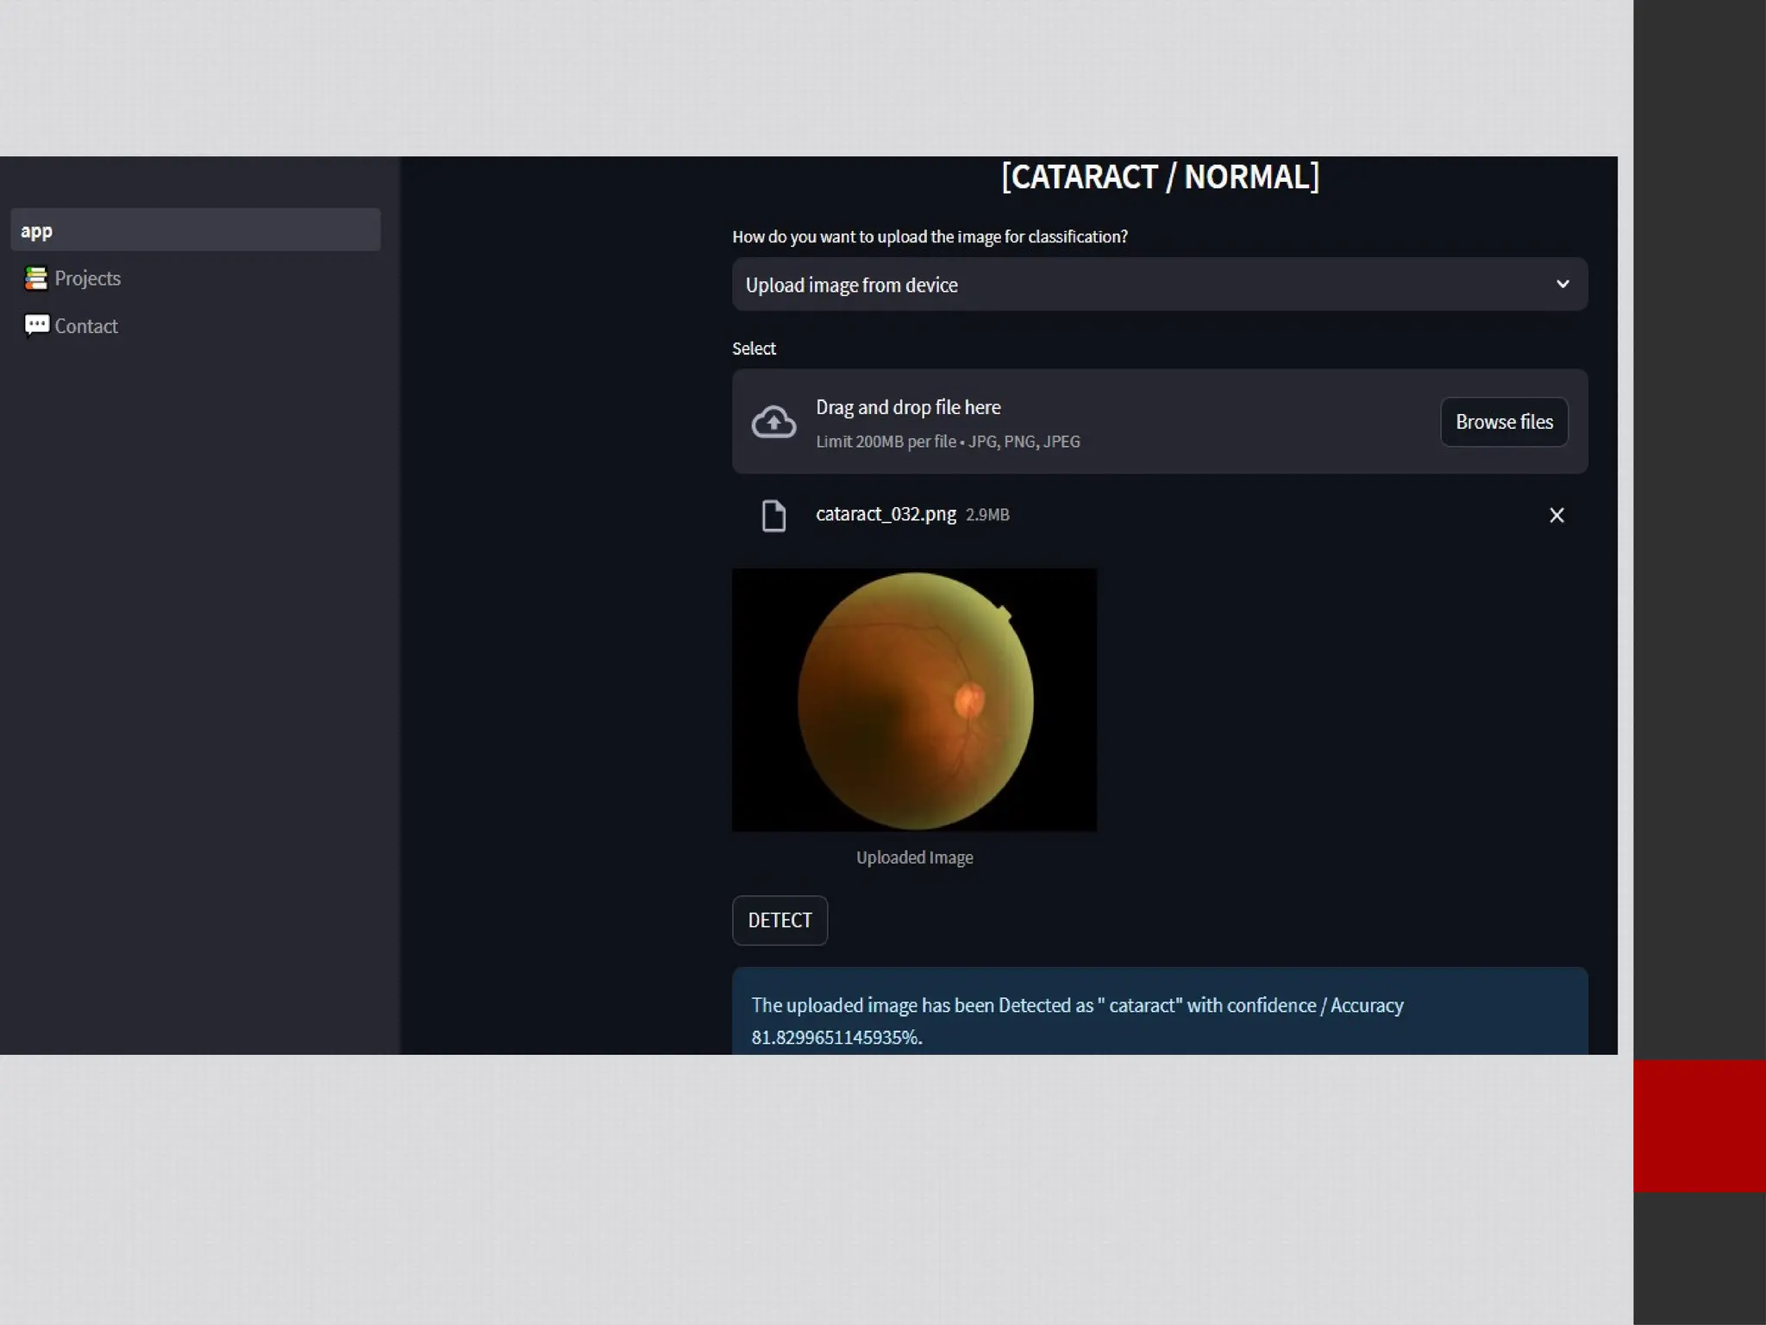Image resolution: width=1766 pixels, height=1325 pixels.
Task: Click the cataract_032.png file name
Action: (x=886, y=514)
